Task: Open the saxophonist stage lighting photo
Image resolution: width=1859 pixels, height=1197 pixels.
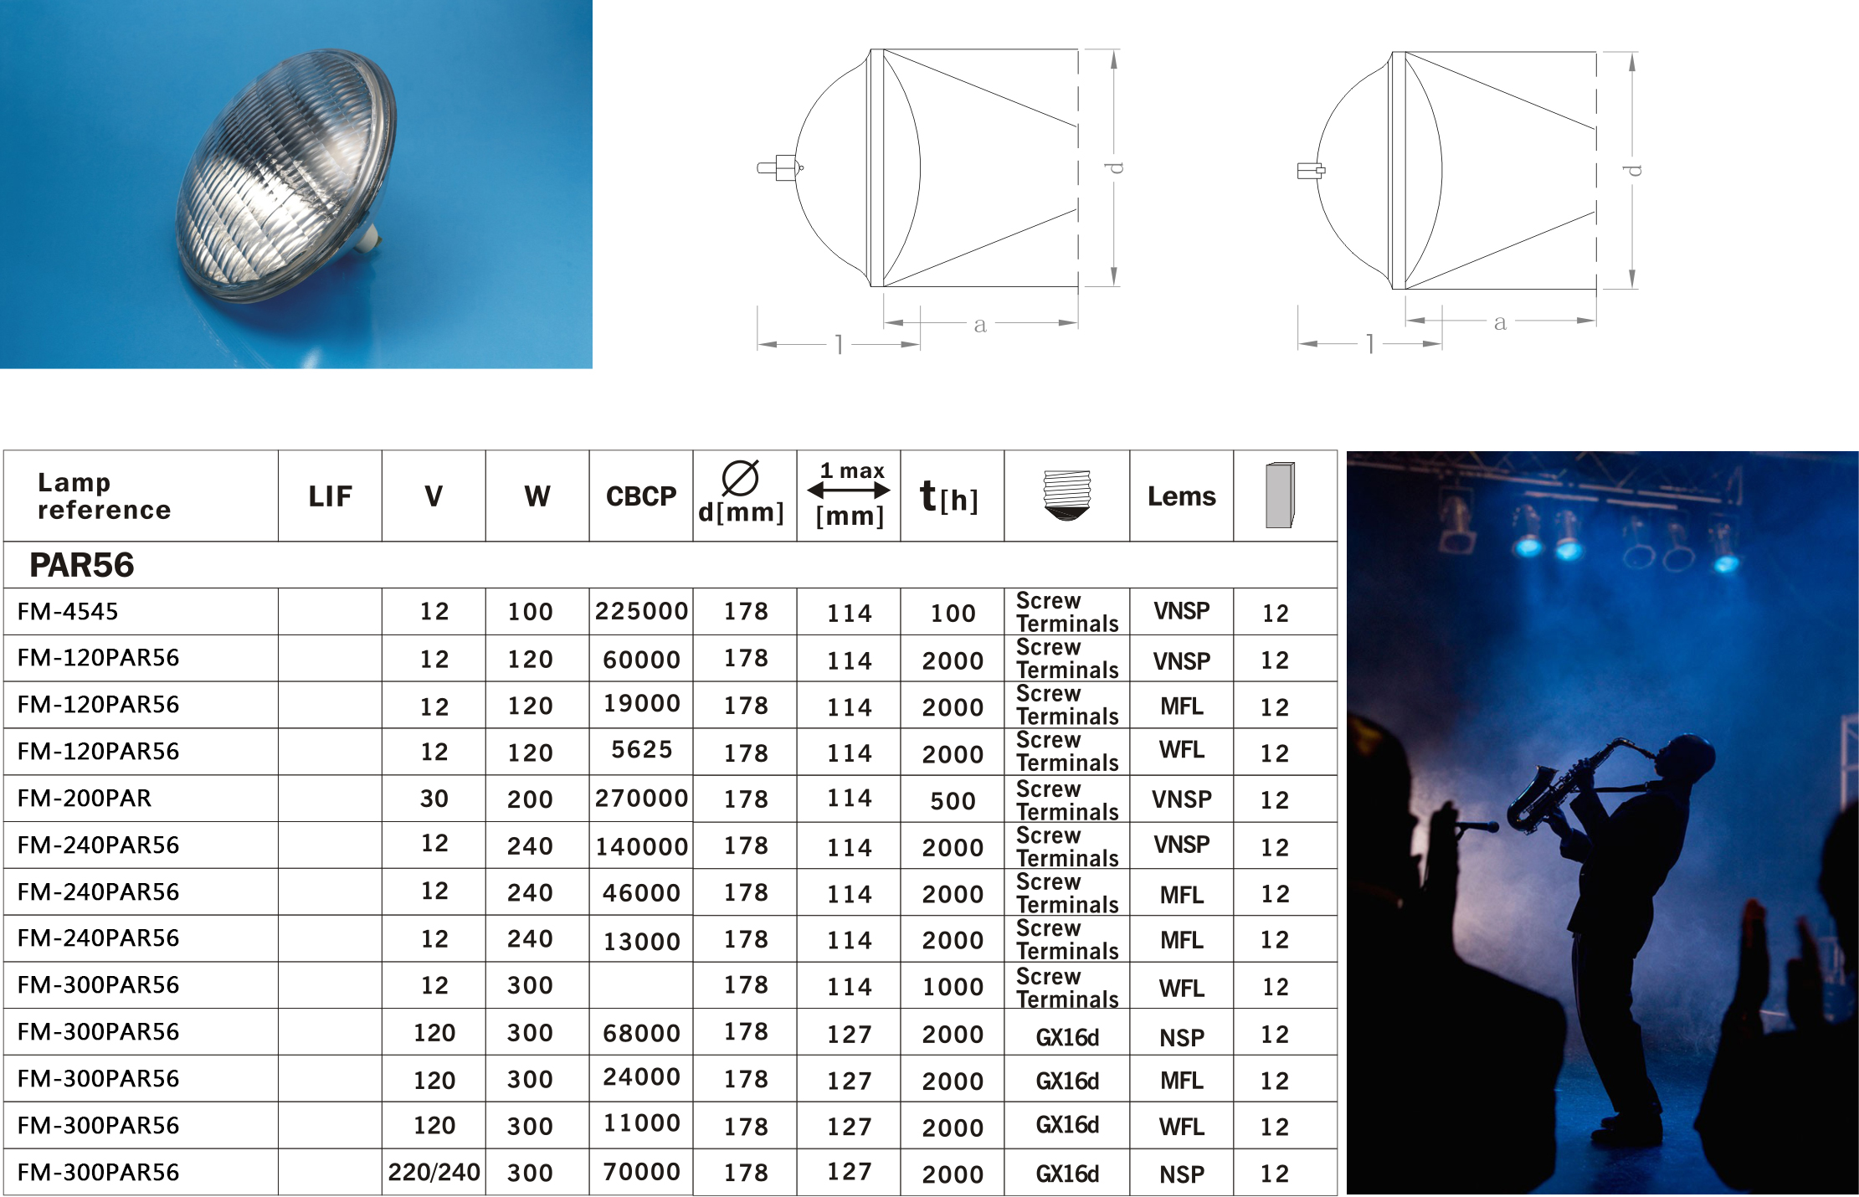Action: pyautogui.click(x=1602, y=823)
